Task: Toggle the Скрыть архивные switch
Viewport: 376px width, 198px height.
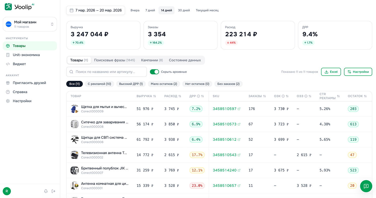Action: pyautogui.click(x=154, y=72)
